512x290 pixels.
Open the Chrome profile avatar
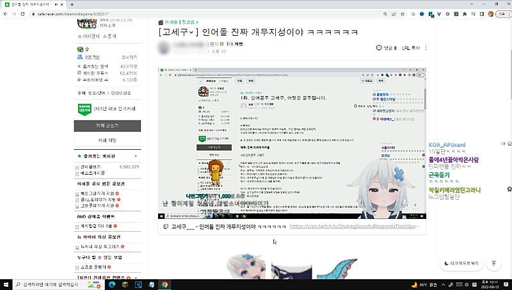pos(490,14)
